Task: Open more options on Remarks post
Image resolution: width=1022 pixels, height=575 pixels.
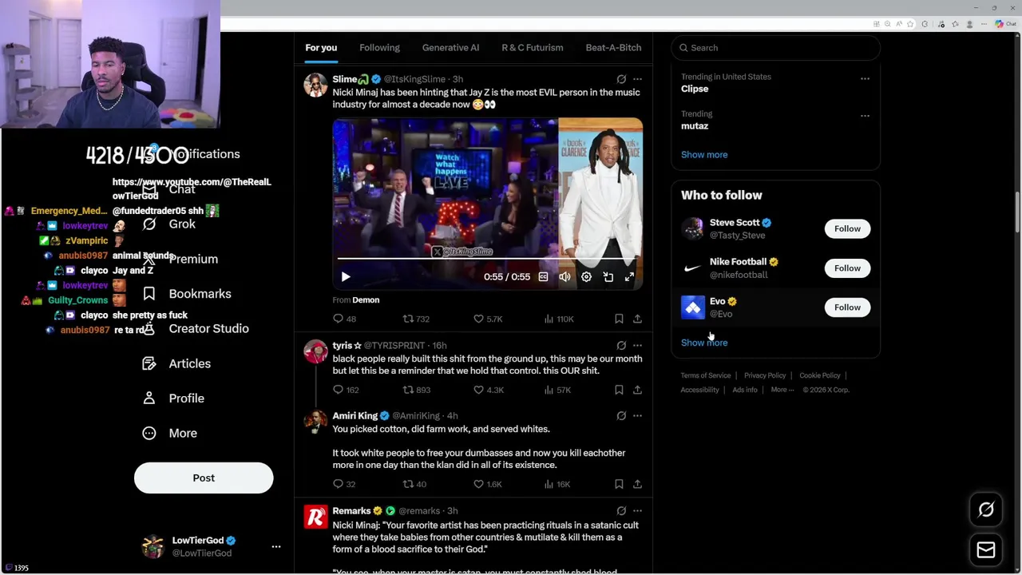Action: coord(637,511)
